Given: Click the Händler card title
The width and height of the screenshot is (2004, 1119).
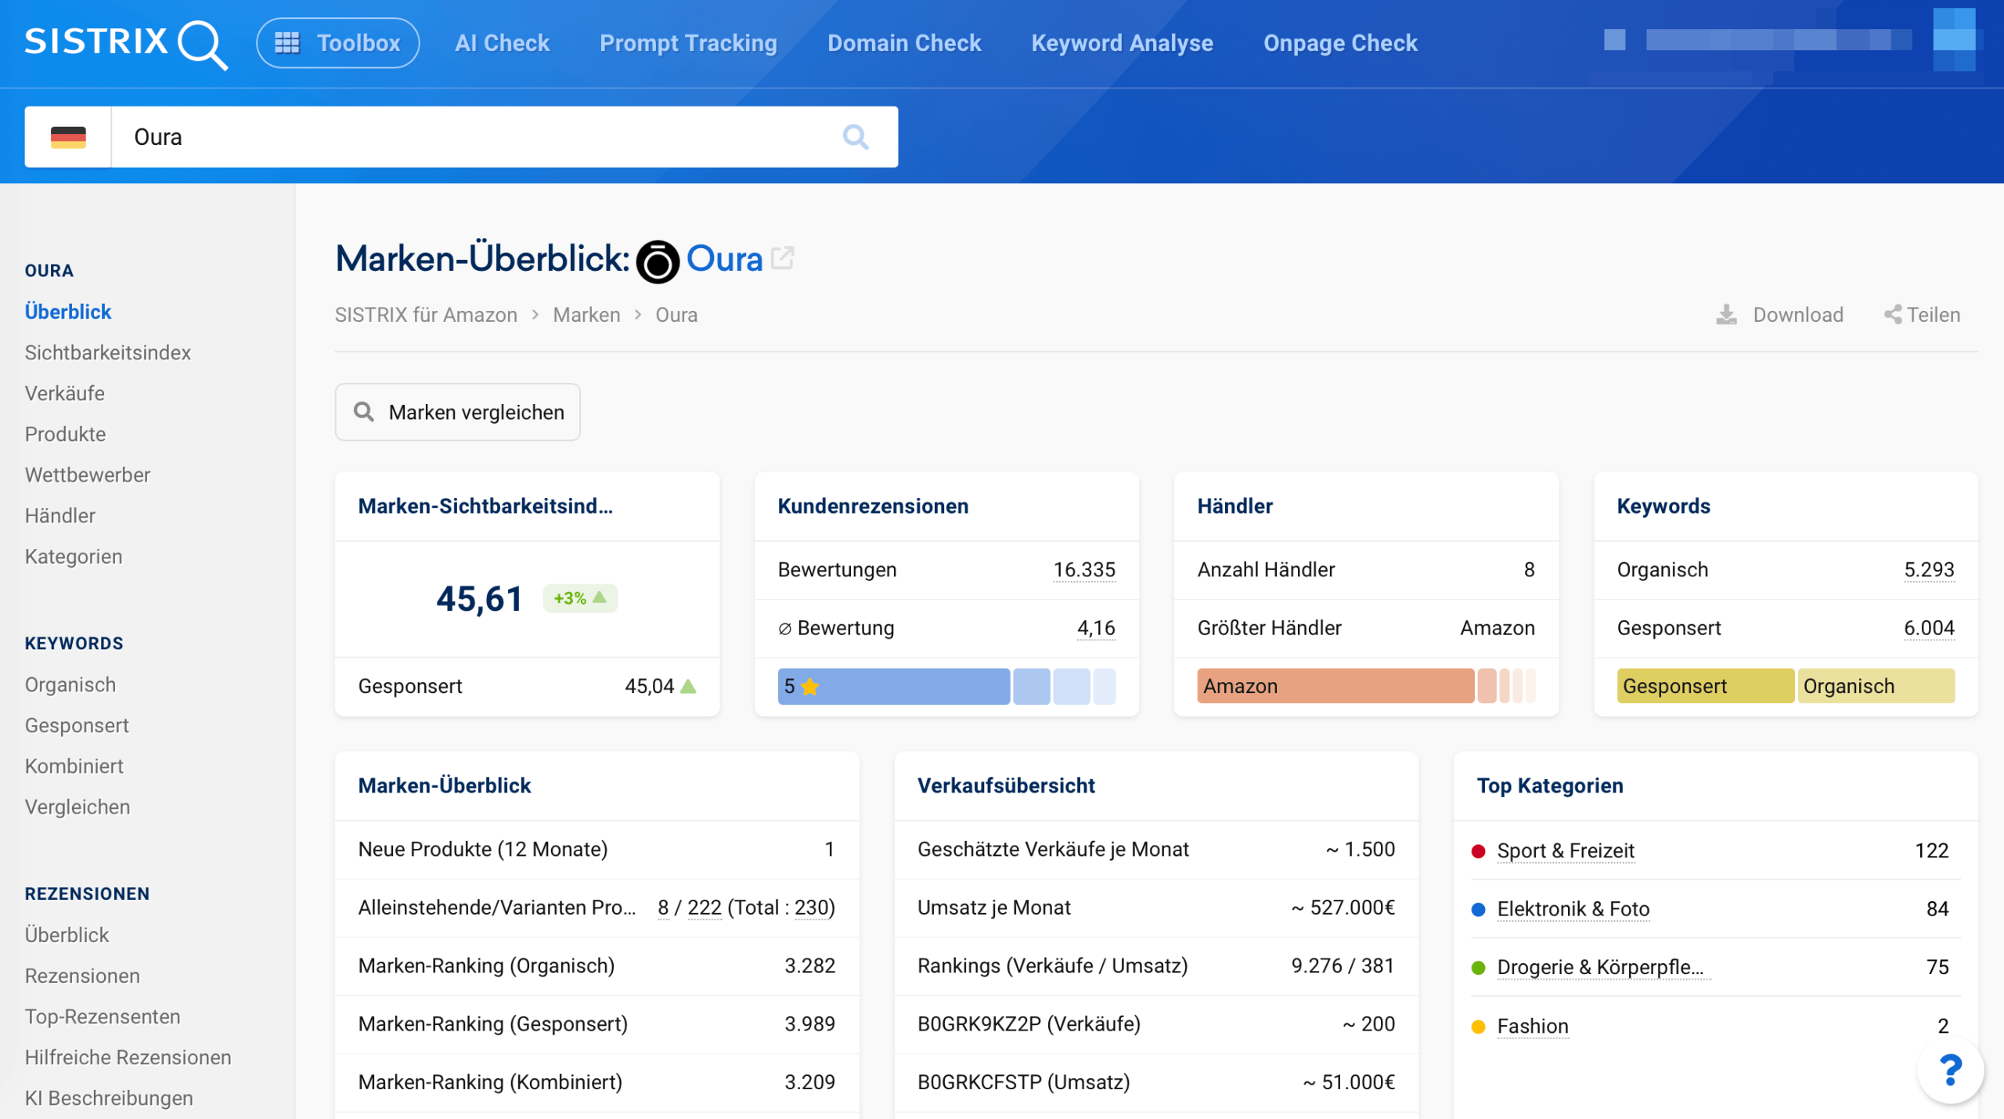Looking at the screenshot, I should [x=1235, y=507].
